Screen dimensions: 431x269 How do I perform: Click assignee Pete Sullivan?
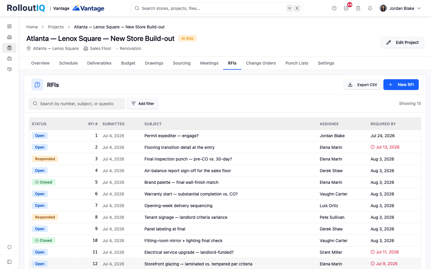click(x=332, y=217)
